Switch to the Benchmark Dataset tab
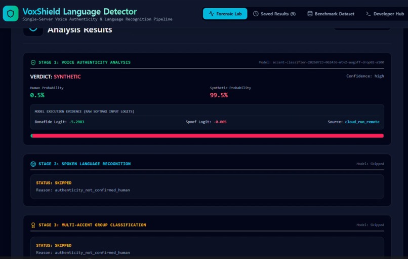 331,14
